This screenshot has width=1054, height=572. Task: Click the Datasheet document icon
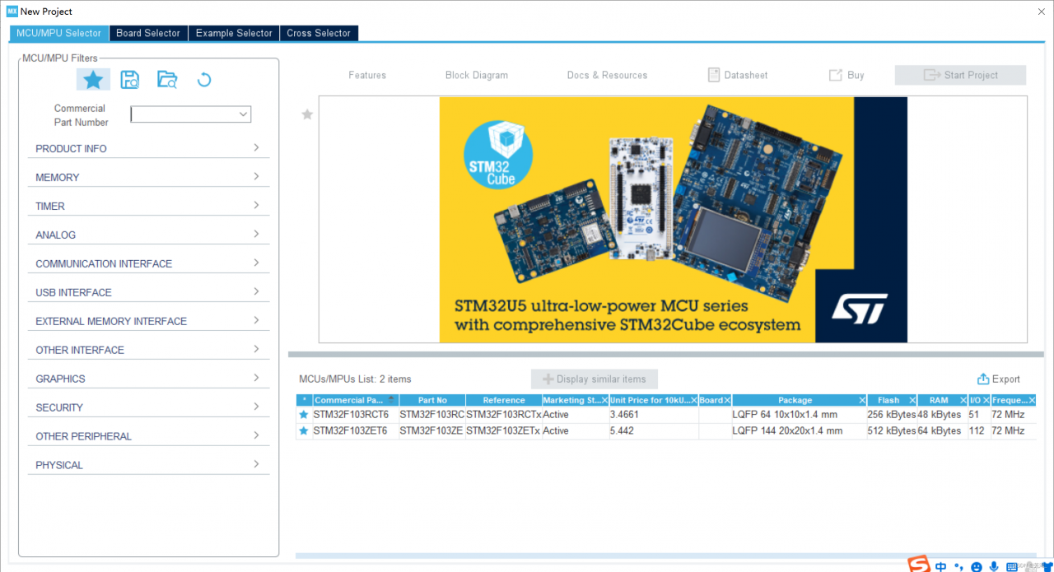[714, 75]
